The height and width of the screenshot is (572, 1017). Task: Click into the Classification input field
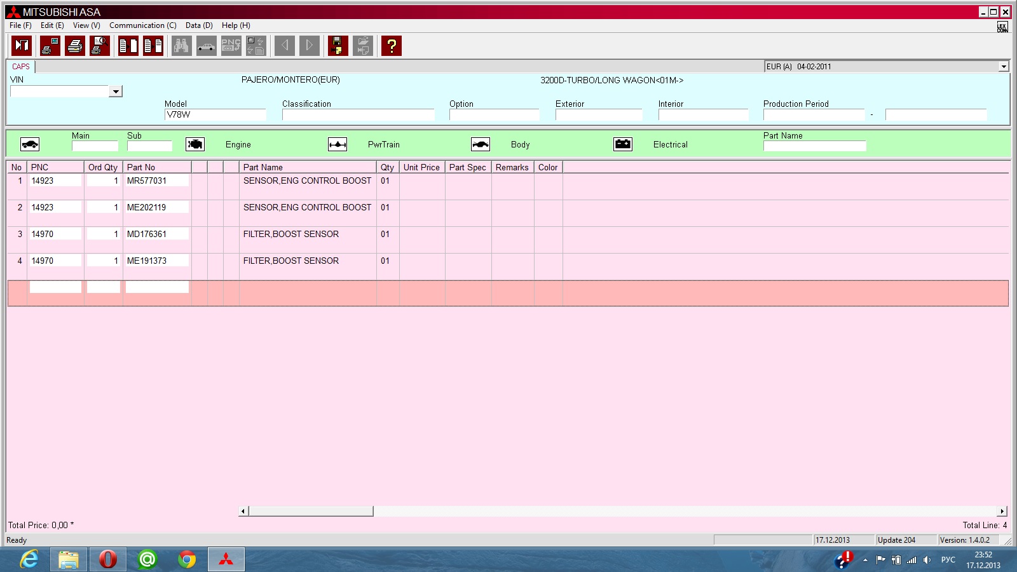358,115
